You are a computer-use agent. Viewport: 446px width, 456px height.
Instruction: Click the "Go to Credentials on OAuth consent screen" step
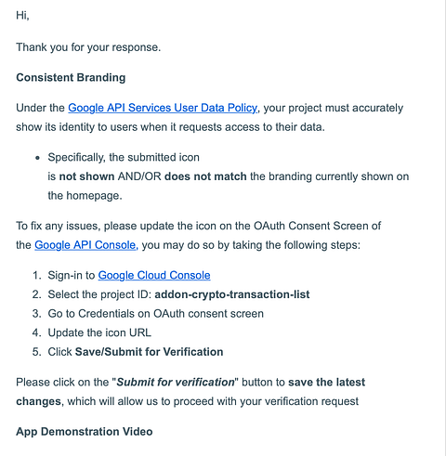(156, 314)
